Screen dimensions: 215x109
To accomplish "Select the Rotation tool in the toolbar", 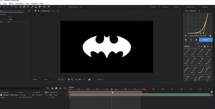I will (x=12, y=7).
